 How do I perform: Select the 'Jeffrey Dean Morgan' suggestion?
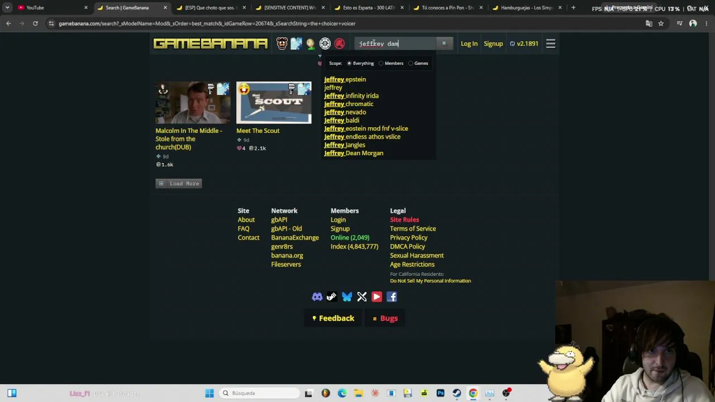(x=354, y=153)
